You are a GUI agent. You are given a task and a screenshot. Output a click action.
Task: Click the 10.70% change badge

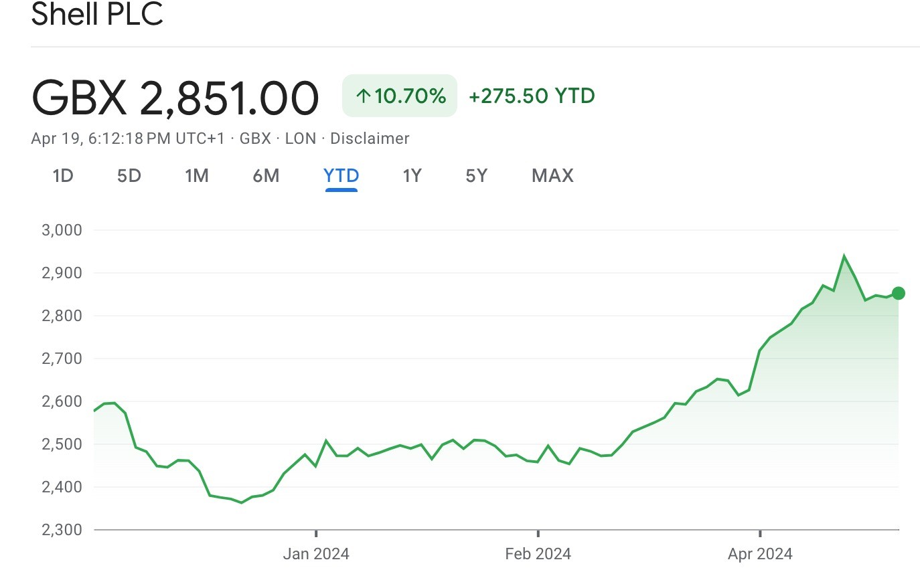pos(400,96)
